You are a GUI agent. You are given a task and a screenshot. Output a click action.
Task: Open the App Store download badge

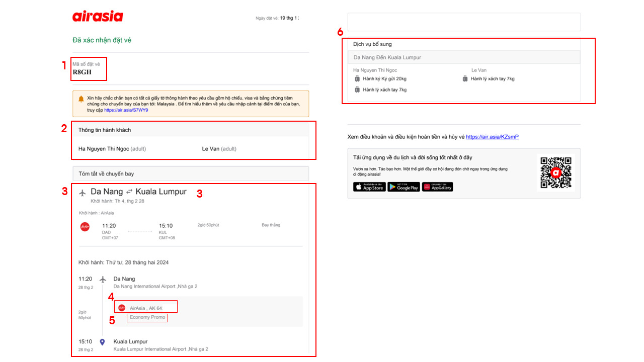pyautogui.click(x=369, y=187)
